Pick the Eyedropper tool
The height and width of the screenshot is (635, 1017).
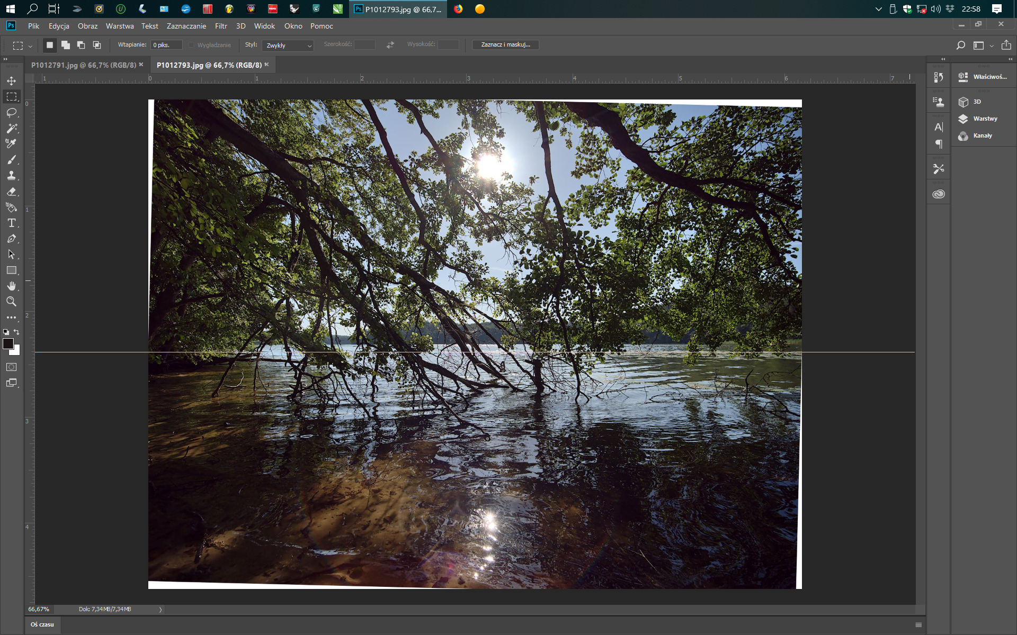(x=11, y=144)
